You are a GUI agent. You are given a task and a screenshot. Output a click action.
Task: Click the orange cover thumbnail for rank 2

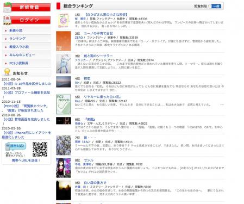click(x=64, y=41)
